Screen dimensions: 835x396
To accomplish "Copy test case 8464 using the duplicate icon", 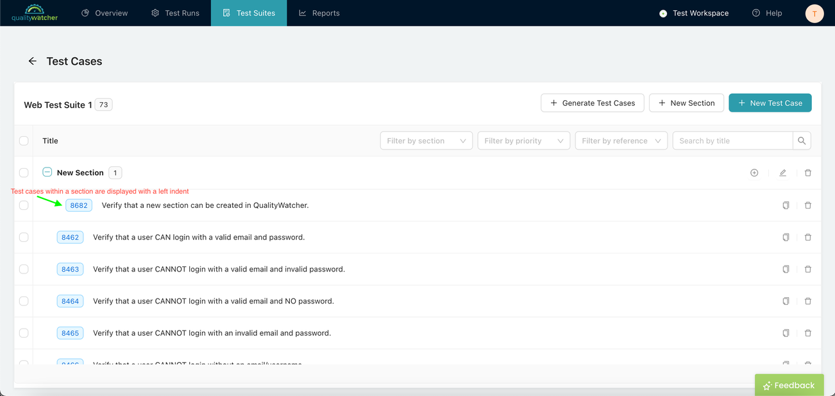I will (x=786, y=301).
